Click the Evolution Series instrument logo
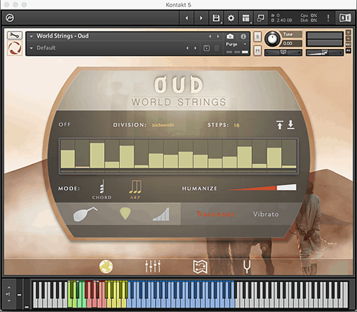The image size is (357, 312). 15,48
